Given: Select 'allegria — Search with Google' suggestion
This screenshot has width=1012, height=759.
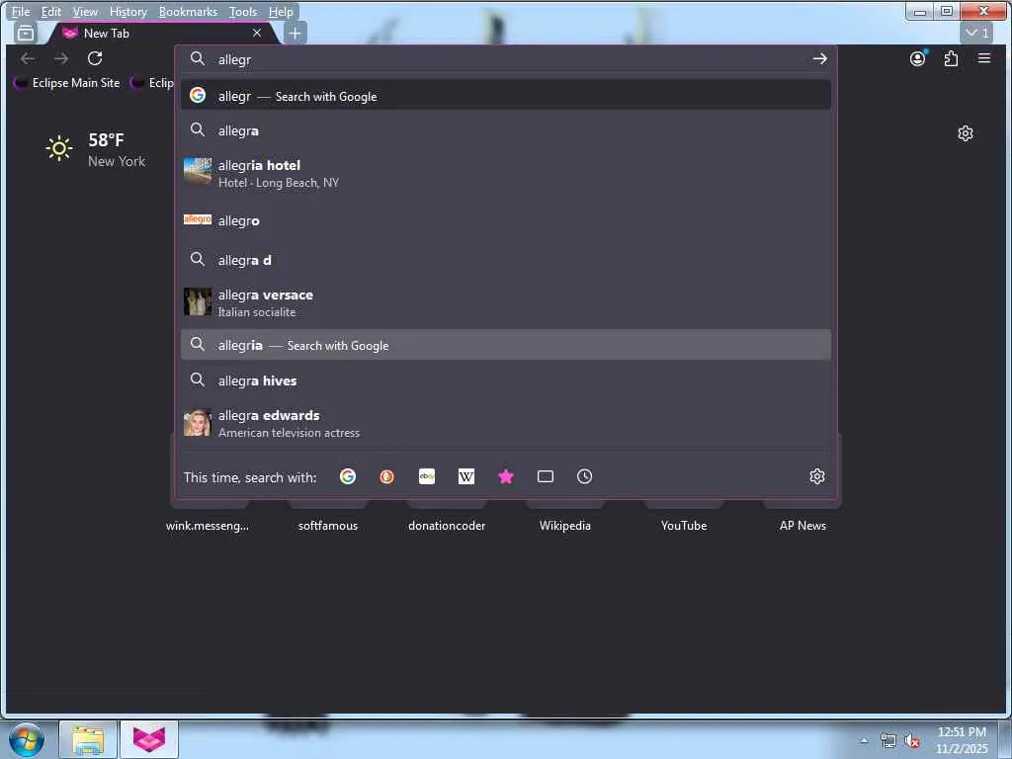Looking at the screenshot, I should point(506,345).
